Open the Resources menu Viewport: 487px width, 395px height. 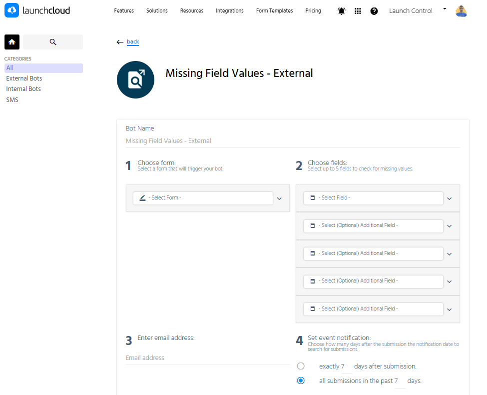click(192, 10)
